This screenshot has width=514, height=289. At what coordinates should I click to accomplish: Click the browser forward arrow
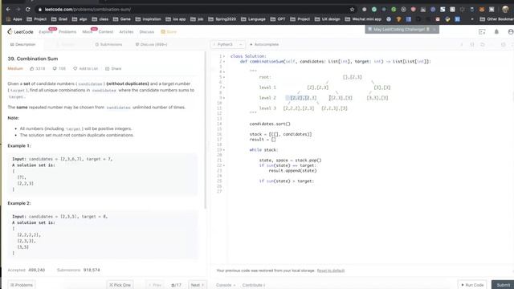(x=18, y=10)
